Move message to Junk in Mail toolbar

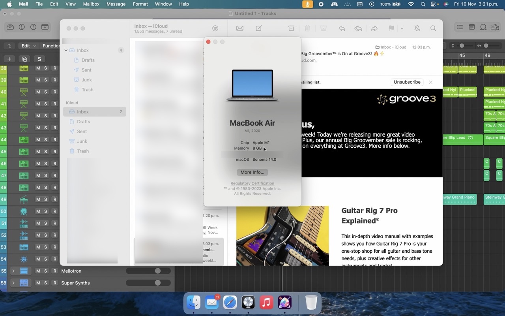(x=323, y=28)
